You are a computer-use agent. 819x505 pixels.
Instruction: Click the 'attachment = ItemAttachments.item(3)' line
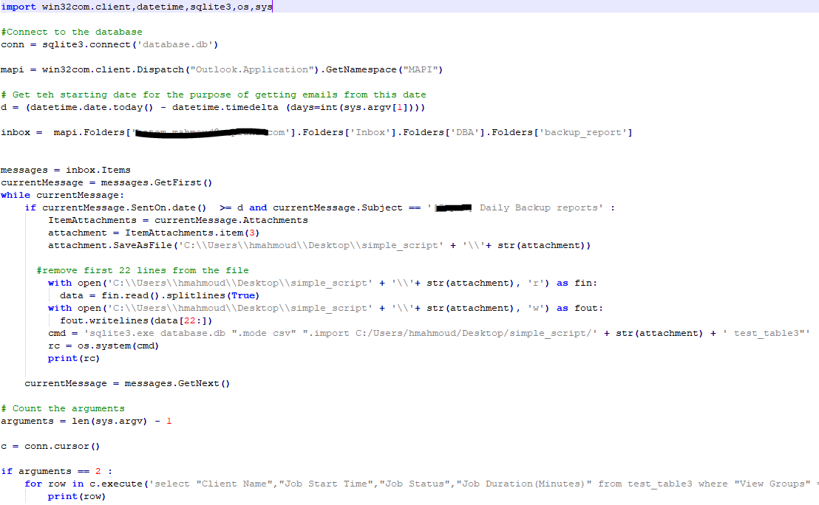tap(154, 232)
